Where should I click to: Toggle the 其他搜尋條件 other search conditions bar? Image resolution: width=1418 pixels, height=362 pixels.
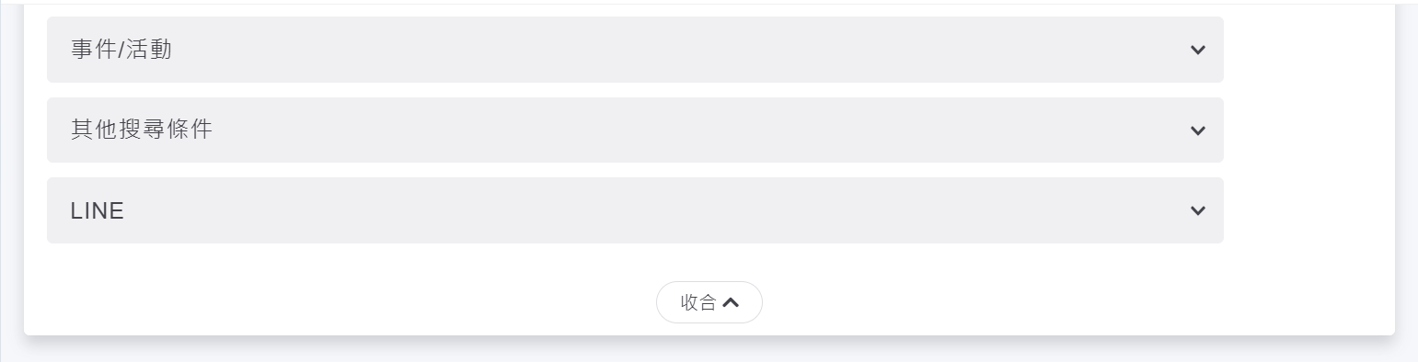click(x=635, y=130)
